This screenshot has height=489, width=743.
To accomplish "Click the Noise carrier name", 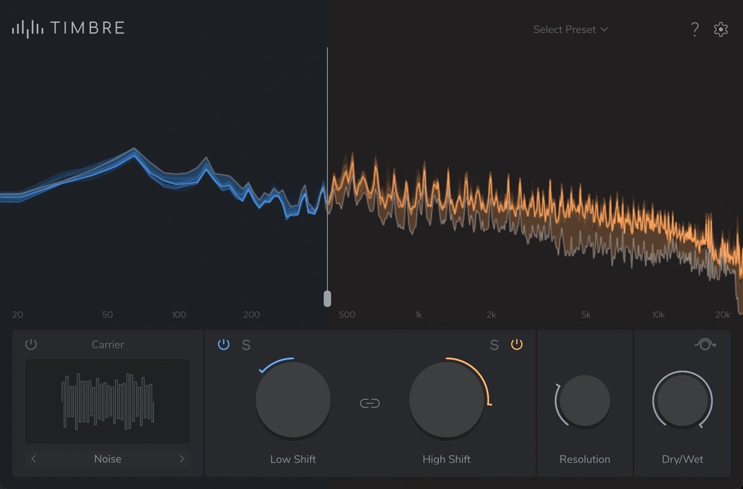I will pyautogui.click(x=108, y=459).
